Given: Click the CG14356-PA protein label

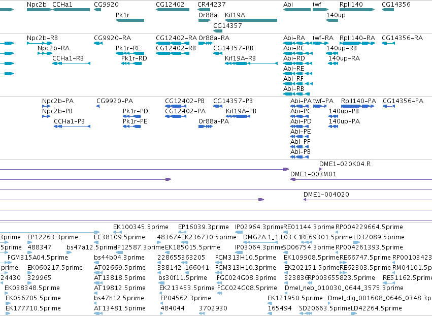Looking at the screenshot, I should pyautogui.click(x=403, y=101).
